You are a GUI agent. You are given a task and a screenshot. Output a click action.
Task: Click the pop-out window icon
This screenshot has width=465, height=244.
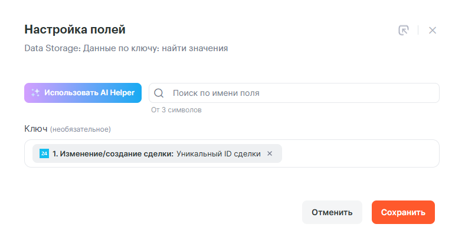(404, 31)
